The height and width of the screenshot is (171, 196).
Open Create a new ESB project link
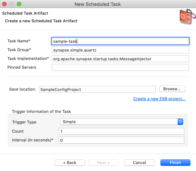[x=159, y=99]
